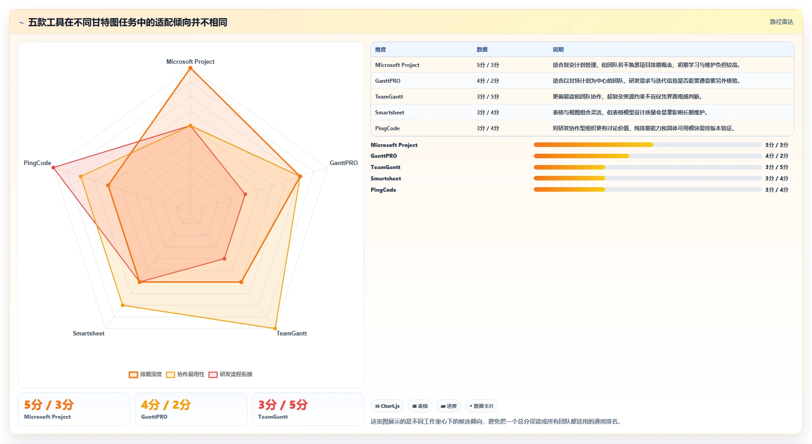Click the description starting 适合复杂计划管理
Screen dimensions: 812x444
(647, 65)
